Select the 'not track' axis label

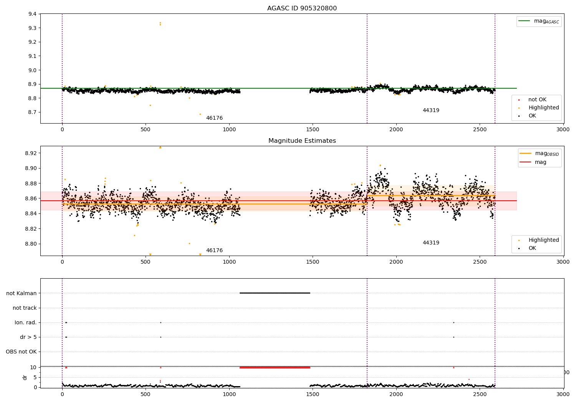[x=25, y=308]
